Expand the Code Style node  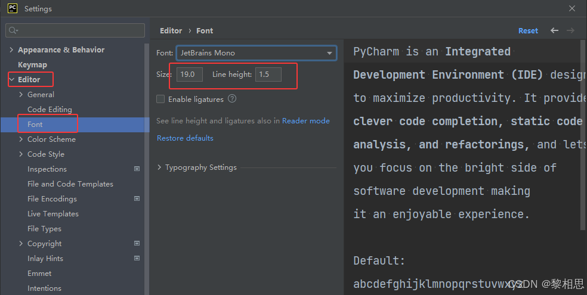click(x=21, y=154)
